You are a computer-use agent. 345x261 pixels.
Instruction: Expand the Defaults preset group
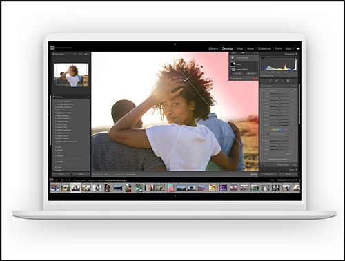pyautogui.click(x=56, y=162)
